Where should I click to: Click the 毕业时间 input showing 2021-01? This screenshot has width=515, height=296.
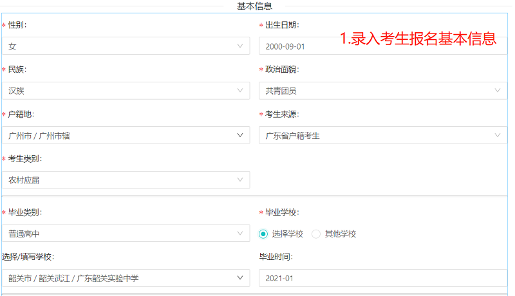point(383,278)
